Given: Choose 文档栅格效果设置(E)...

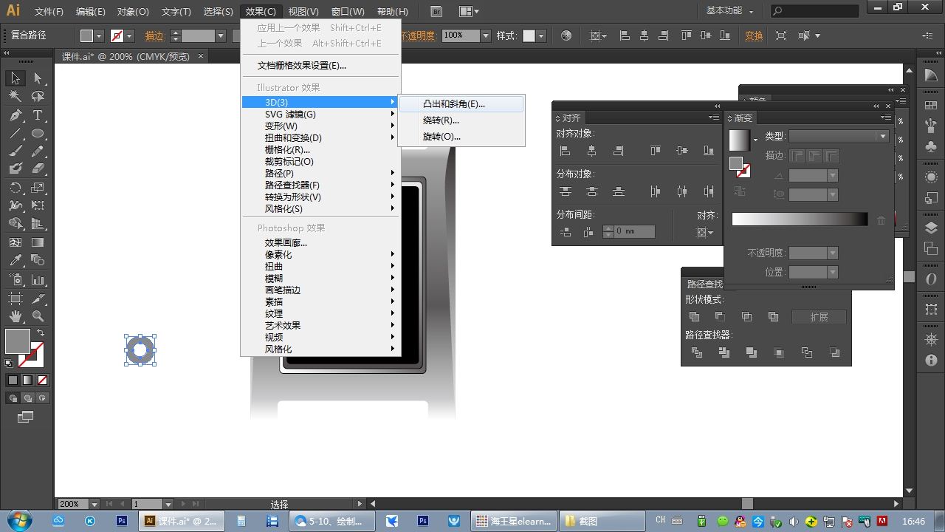Looking at the screenshot, I should (x=321, y=65).
